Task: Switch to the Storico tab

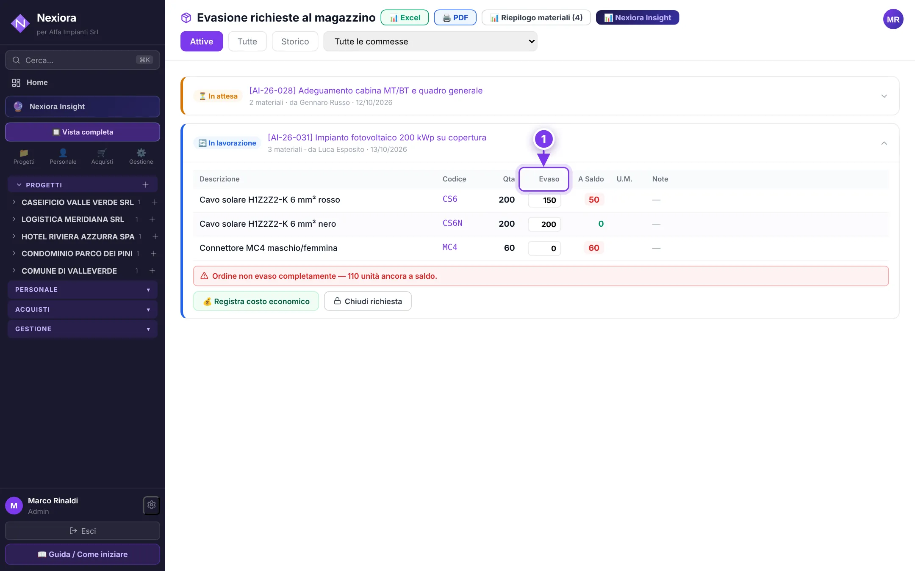Action: click(295, 41)
